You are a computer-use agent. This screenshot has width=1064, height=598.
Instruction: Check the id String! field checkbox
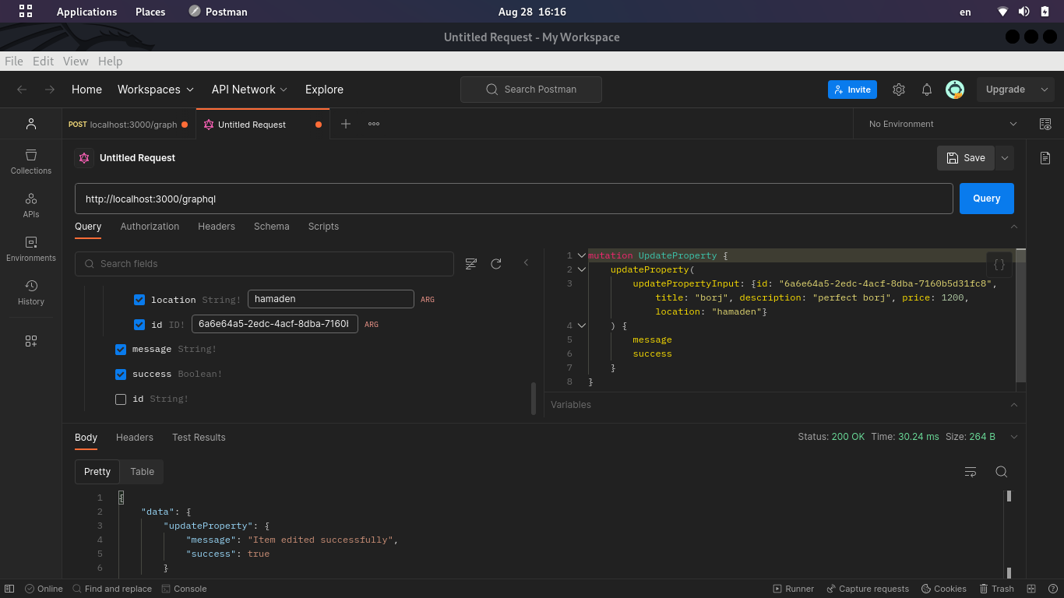click(121, 399)
